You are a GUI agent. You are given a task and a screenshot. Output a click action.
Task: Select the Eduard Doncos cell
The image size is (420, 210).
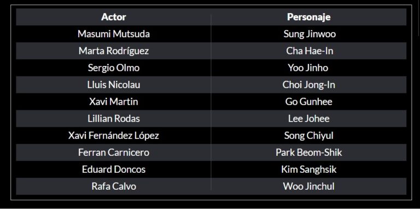click(x=114, y=170)
